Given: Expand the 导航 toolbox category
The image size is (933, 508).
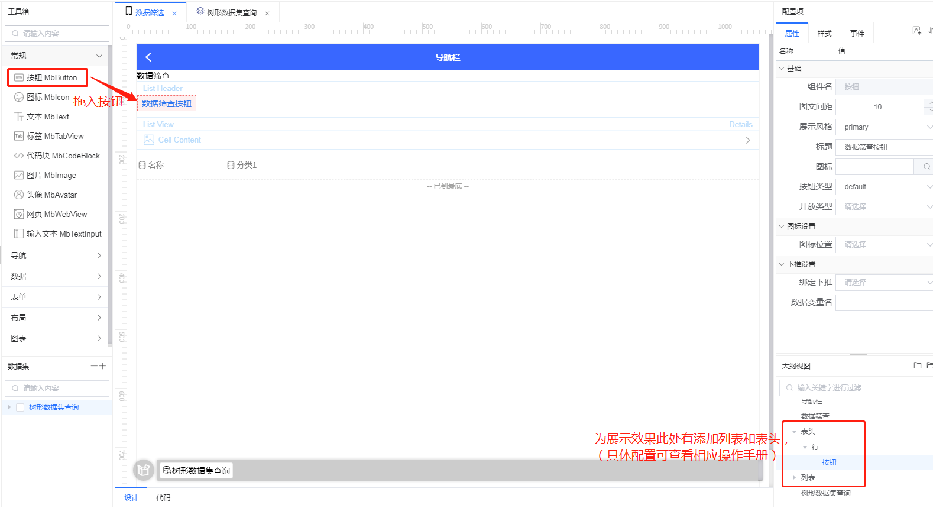Looking at the screenshot, I should point(56,255).
